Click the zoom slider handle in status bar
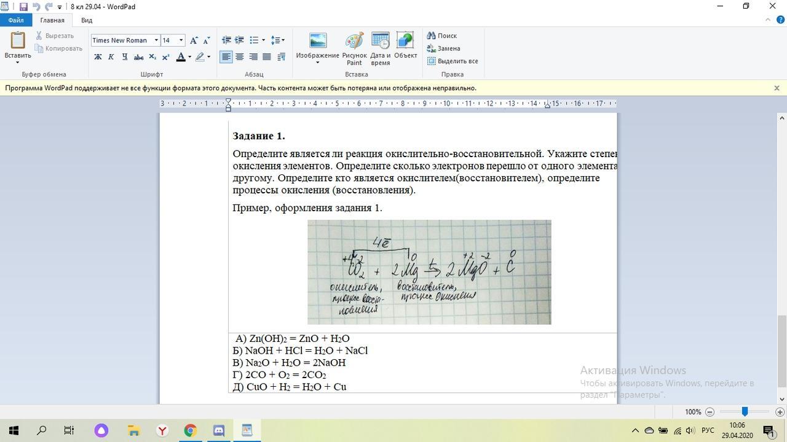This screenshot has width=787, height=442. (745, 412)
